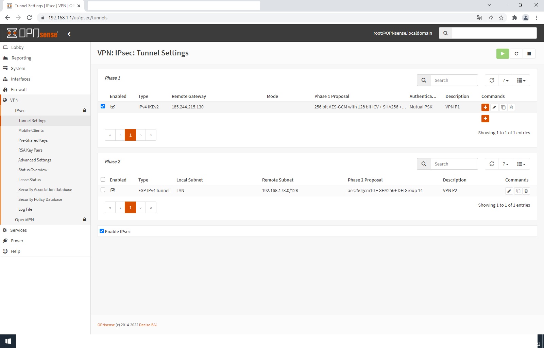
Task: Focus the Phase 1 search field
Action: (454, 80)
